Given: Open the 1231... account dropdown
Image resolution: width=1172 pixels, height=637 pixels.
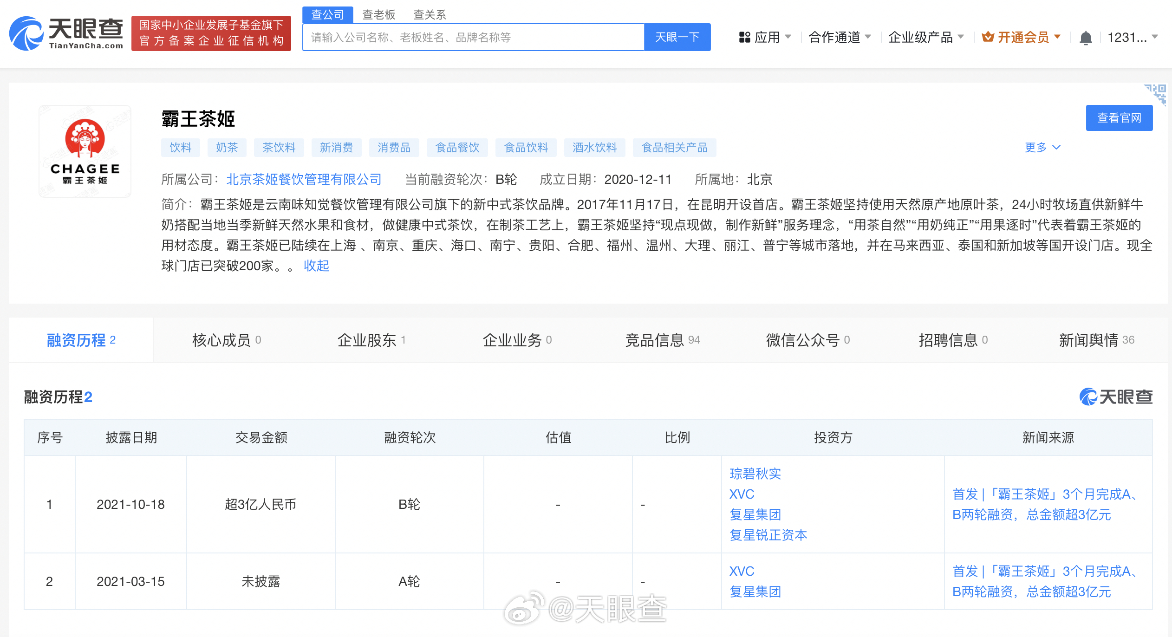Looking at the screenshot, I should click(1133, 37).
